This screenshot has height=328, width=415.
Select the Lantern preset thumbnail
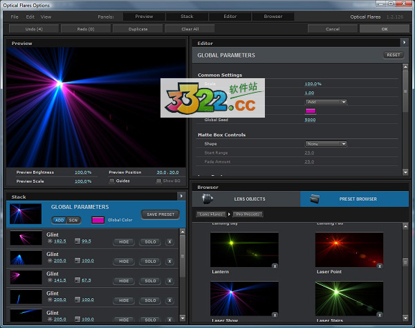tap(244, 249)
